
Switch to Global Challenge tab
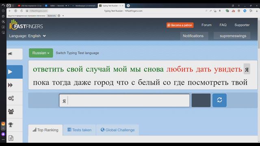pos(117,130)
